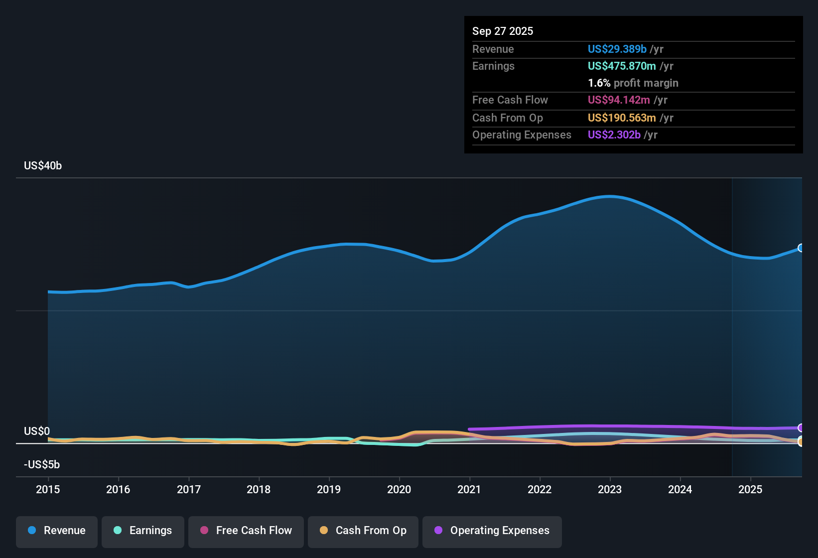Image resolution: width=818 pixels, height=558 pixels.
Task: Select the 2020 year label on the axis
Action: (x=399, y=490)
